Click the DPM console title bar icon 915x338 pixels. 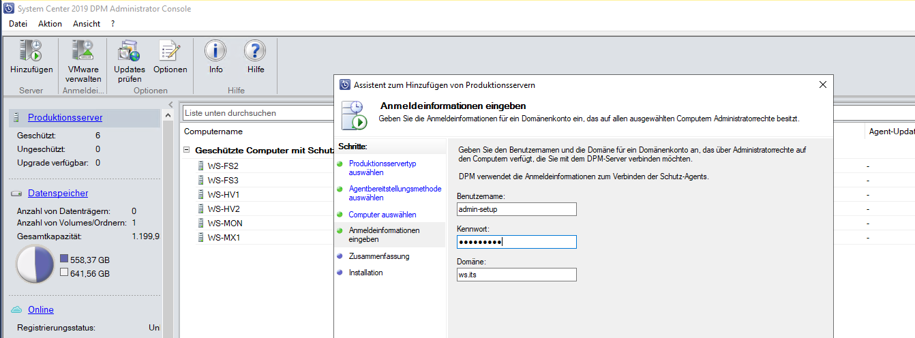[7, 8]
